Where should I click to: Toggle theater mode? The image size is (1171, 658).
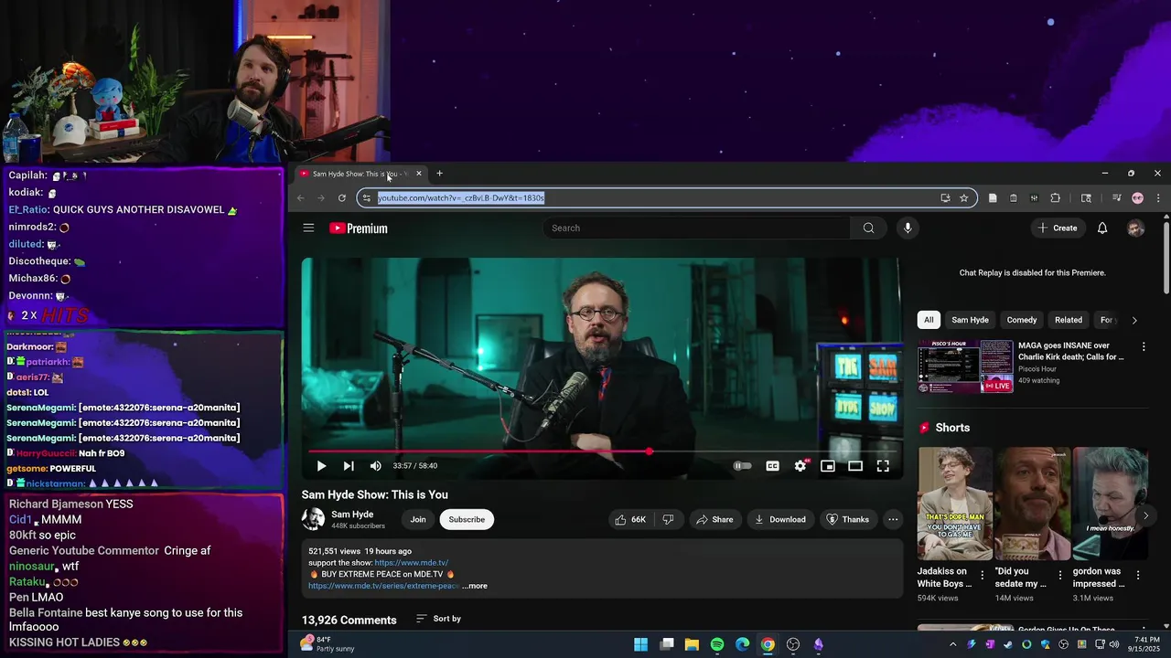[855, 466]
